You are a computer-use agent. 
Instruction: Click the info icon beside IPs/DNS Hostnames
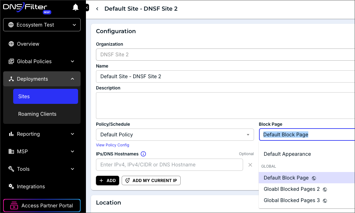[x=143, y=154]
